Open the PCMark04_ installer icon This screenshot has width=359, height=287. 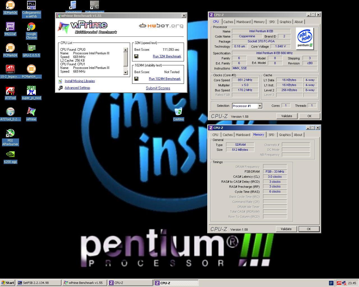click(31, 71)
